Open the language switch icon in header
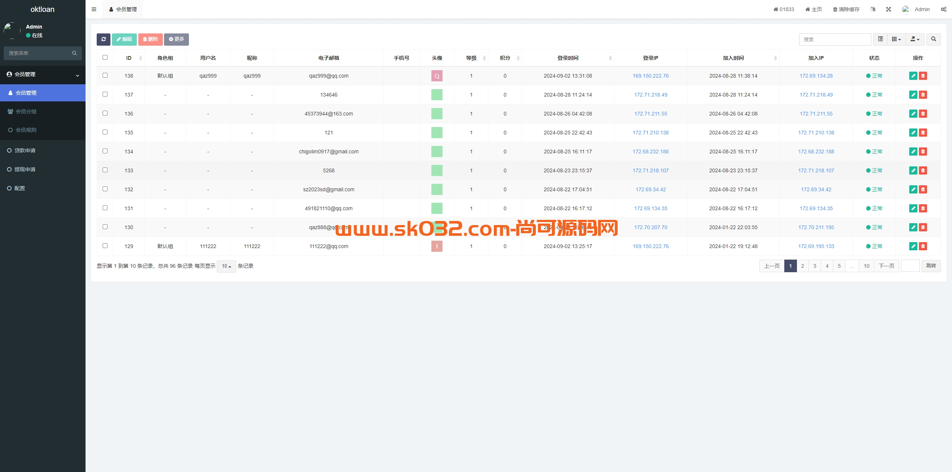Image resolution: width=952 pixels, height=472 pixels. point(873,9)
